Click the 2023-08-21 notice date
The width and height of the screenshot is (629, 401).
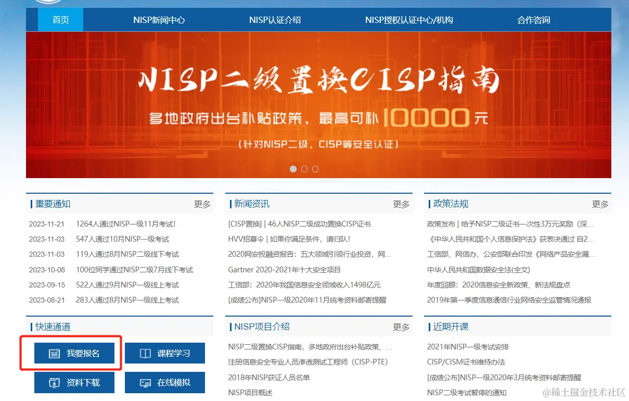click(47, 300)
